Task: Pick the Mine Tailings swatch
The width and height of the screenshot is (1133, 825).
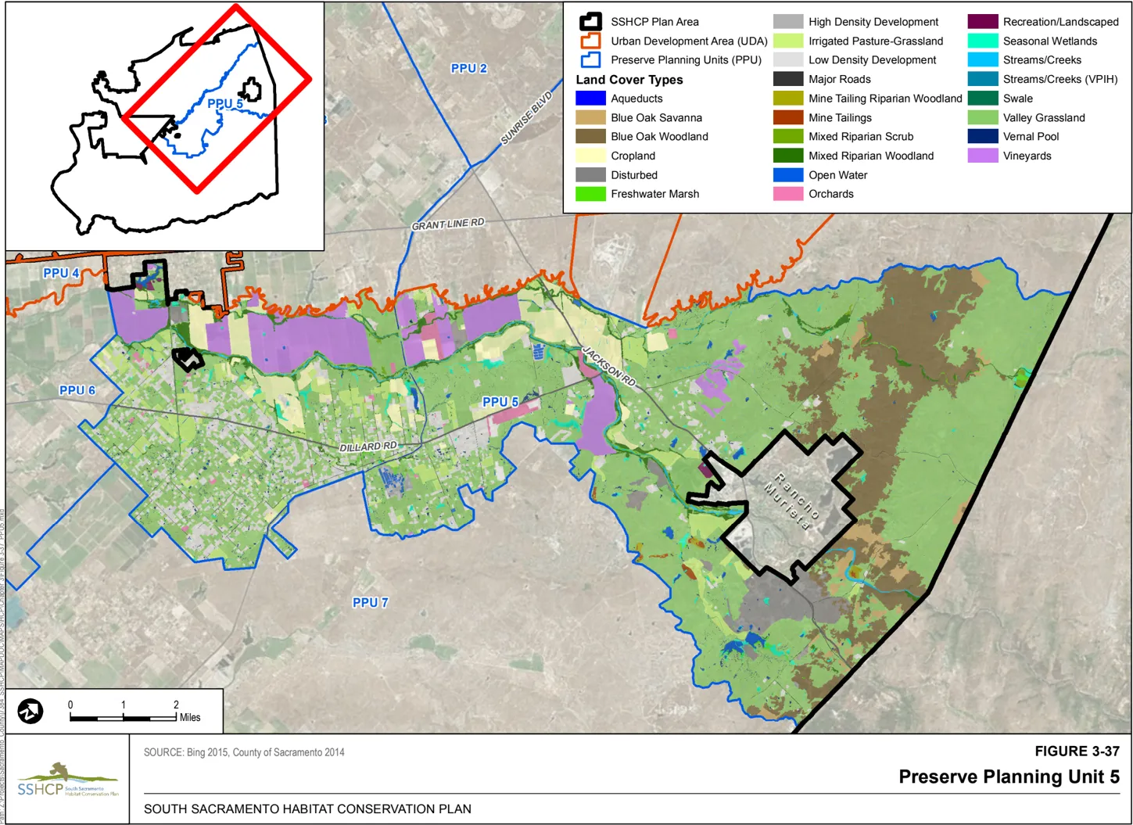Action: tap(788, 117)
